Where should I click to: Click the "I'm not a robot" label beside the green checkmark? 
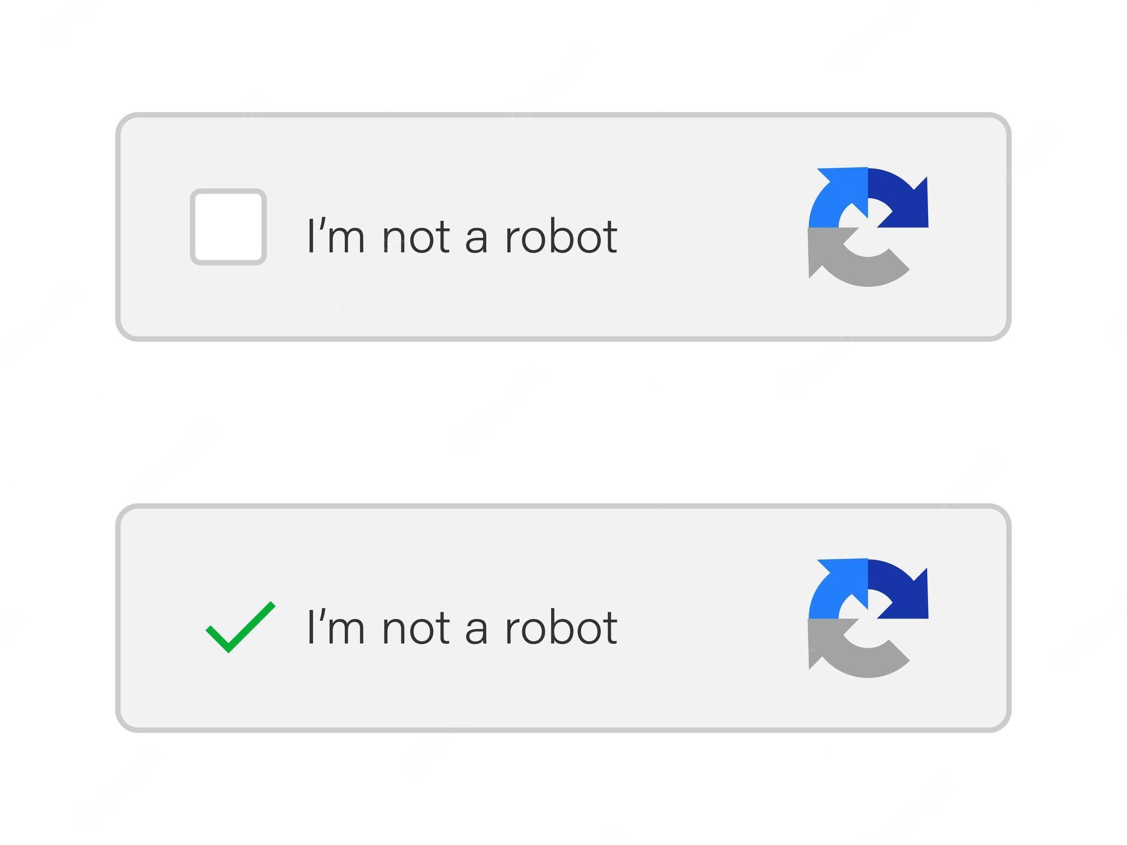point(462,626)
